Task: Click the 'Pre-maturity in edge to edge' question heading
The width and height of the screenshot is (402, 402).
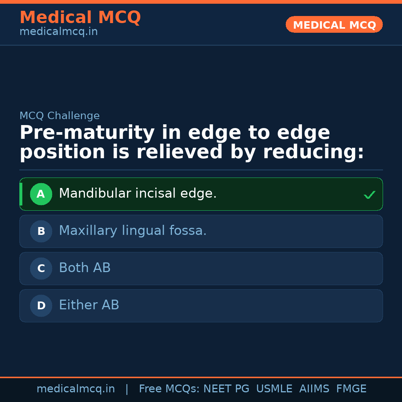Action: tap(175, 133)
